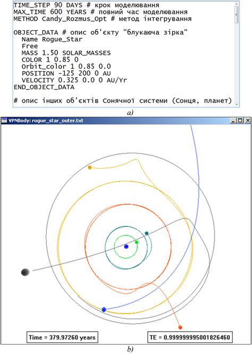Click the VPNBody window title bar icon
The image size is (252, 354).
4,120
